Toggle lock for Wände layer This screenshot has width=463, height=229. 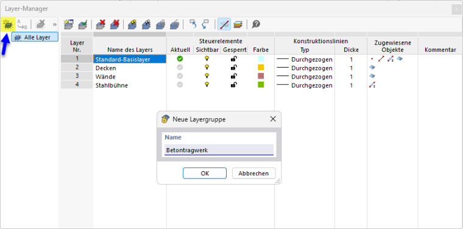pos(233,76)
